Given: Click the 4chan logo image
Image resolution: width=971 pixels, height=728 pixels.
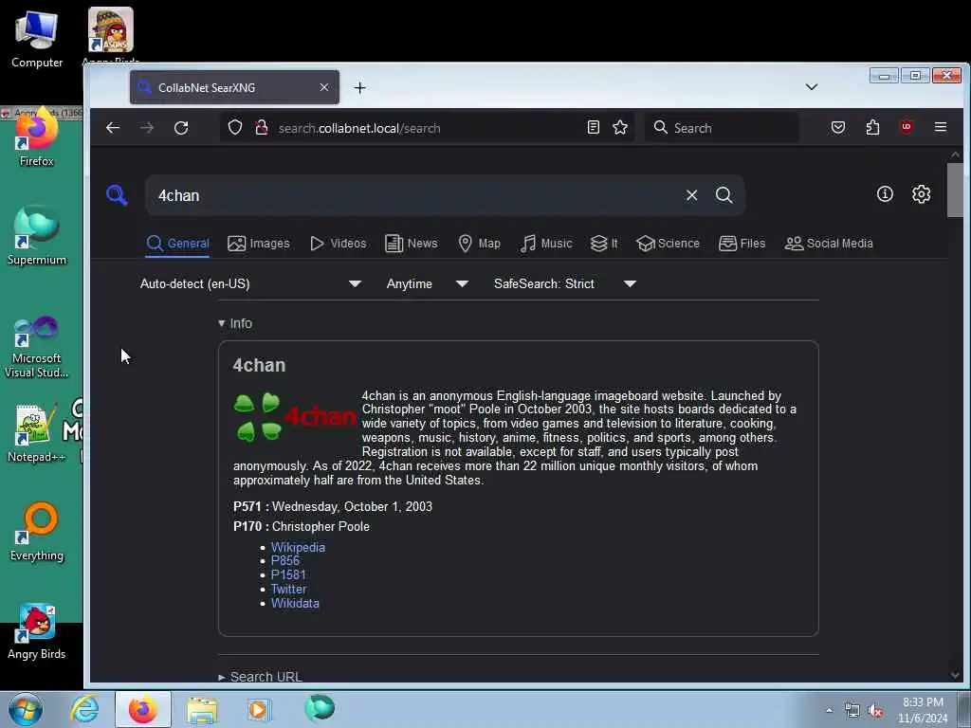Looking at the screenshot, I should point(295,417).
